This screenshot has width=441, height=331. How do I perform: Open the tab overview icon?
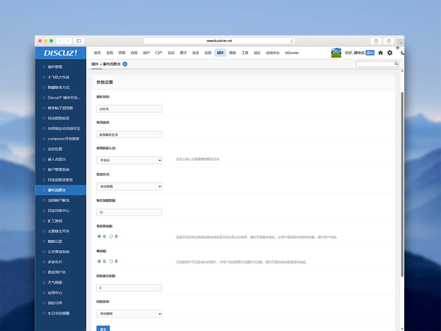[388, 41]
